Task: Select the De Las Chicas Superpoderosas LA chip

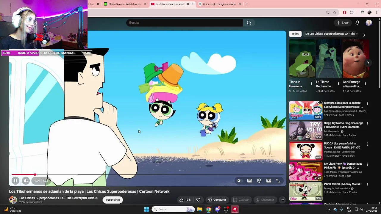Action: 331,34
